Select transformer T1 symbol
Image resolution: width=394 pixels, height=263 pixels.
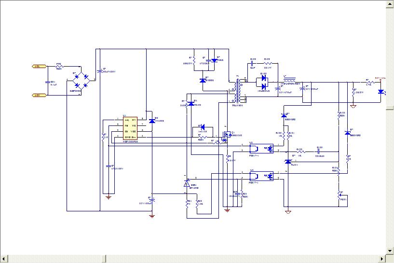(237, 90)
